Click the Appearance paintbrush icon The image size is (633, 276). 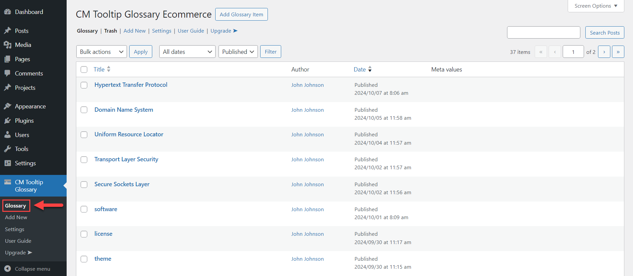[x=7, y=106]
